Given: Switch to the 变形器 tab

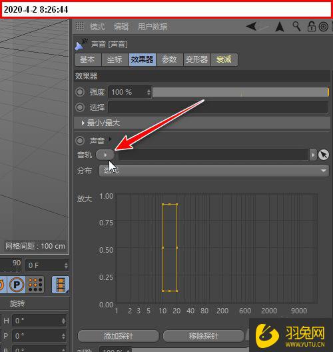Looking at the screenshot, I should [197, 59].
